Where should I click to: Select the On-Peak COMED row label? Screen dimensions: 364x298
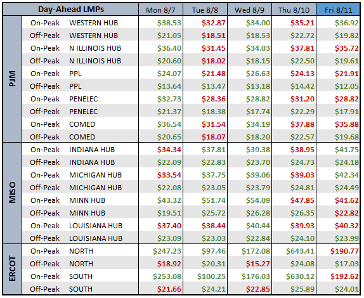[x=63, y=124]
